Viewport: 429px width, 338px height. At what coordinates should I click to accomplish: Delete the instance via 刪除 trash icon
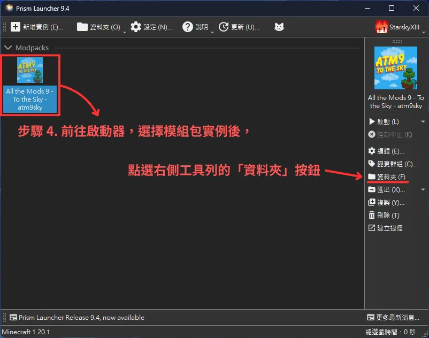tap(372, 216)
